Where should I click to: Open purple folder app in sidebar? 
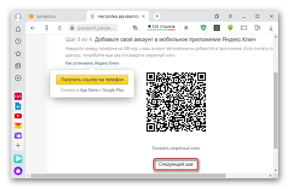click(18, 135)
